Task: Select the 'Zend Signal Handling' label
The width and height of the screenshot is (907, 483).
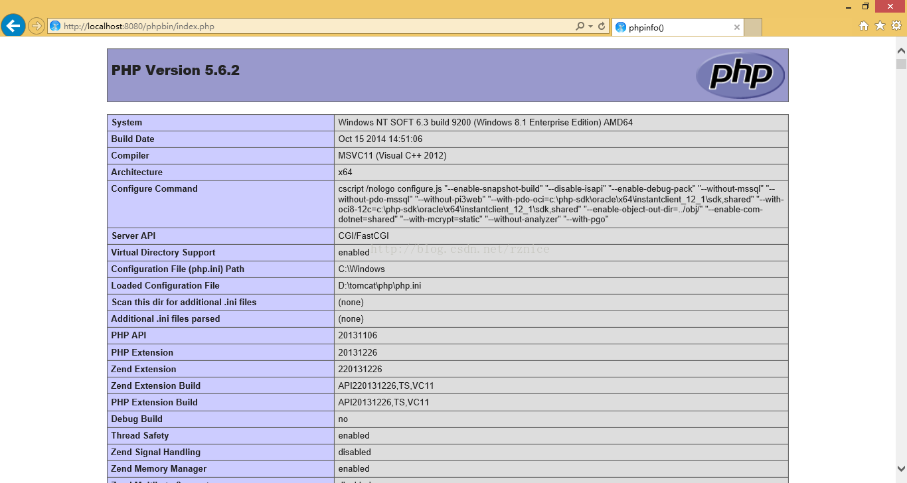Action: tap(156, 452)
